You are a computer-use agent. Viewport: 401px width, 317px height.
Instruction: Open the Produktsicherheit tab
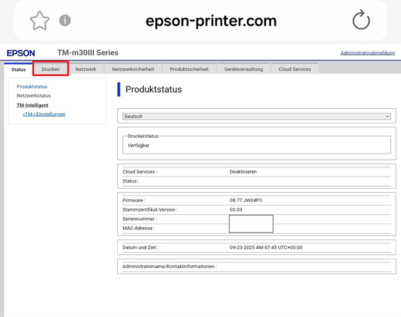[x=189, y=69]
